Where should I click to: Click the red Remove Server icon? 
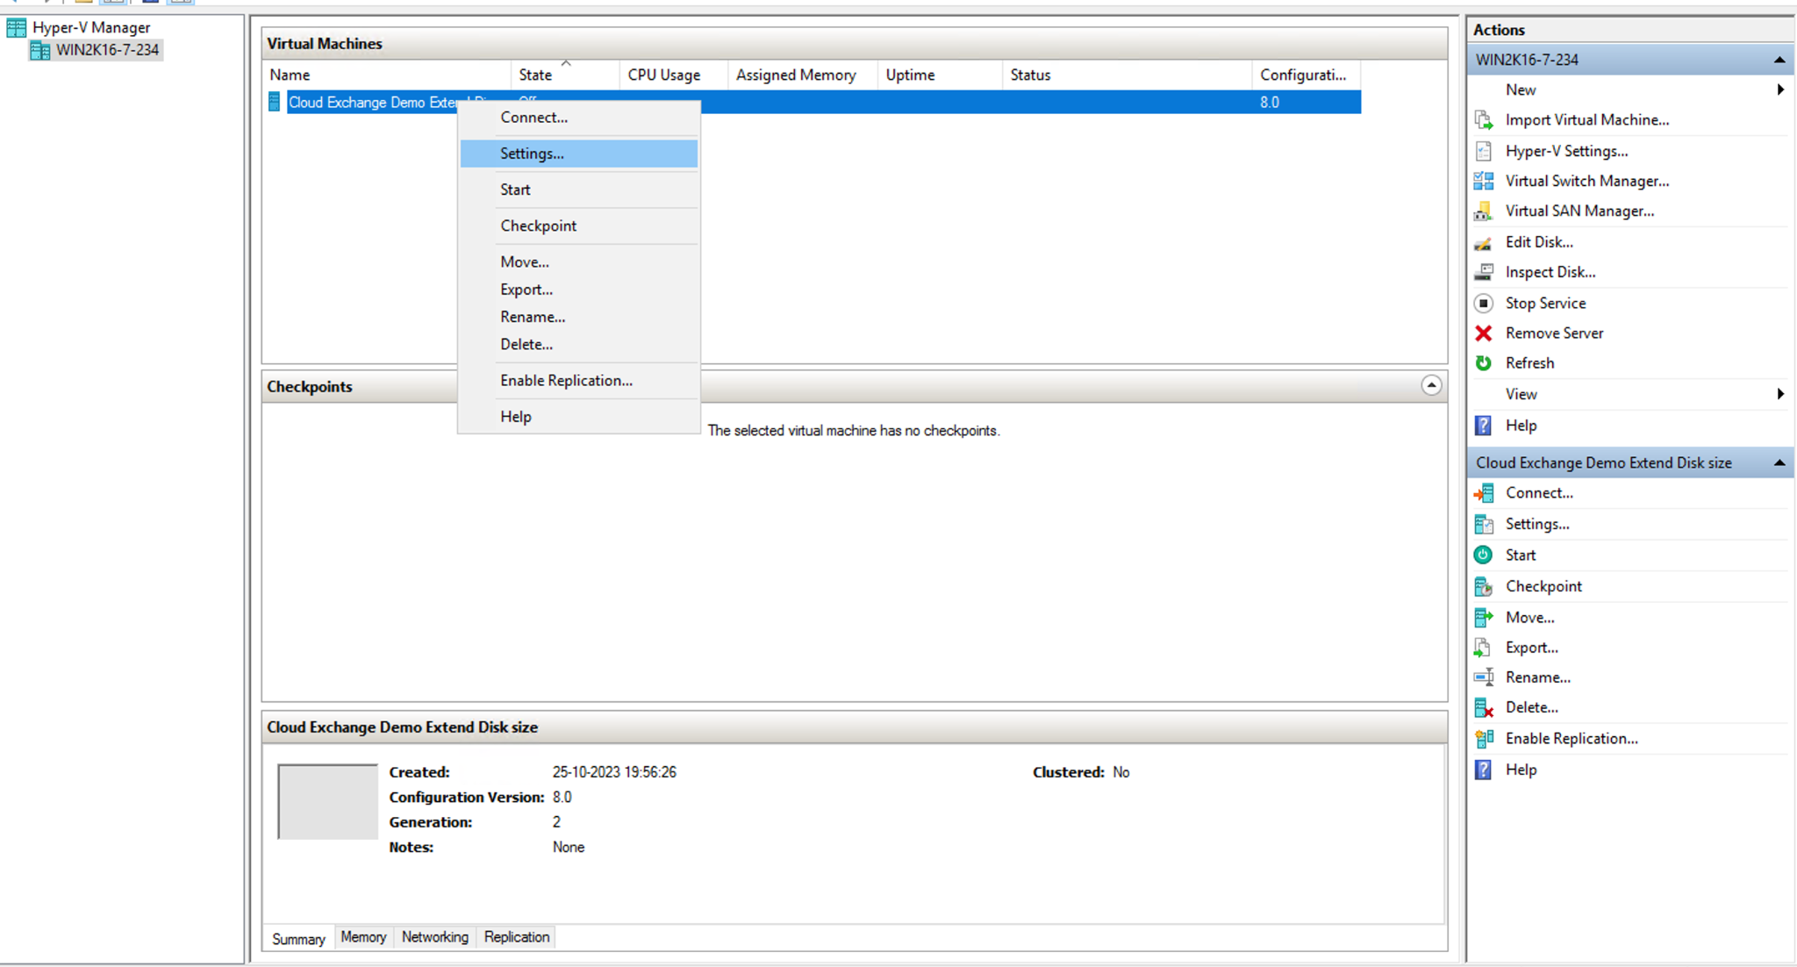tap(1484, 333)
